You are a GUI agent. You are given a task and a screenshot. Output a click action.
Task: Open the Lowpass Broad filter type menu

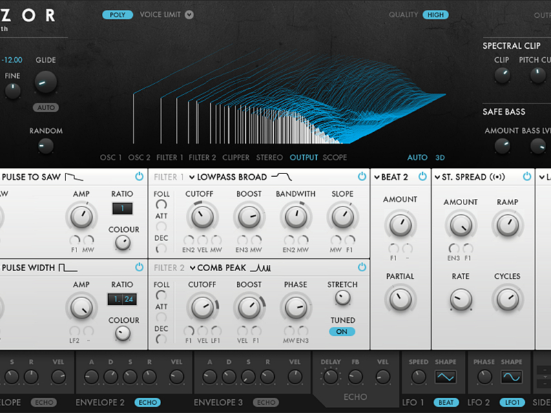tap(231, 177)
